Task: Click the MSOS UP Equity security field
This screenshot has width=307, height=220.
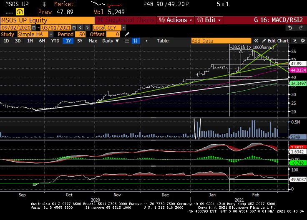Action: (x=48, y=20)
